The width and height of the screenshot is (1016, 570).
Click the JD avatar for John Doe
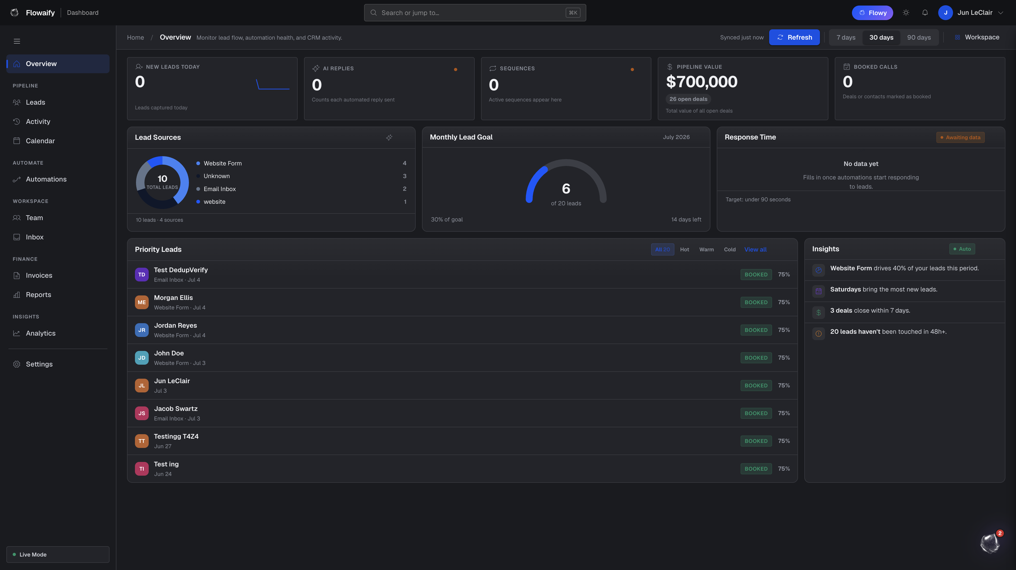click(142, 358)
